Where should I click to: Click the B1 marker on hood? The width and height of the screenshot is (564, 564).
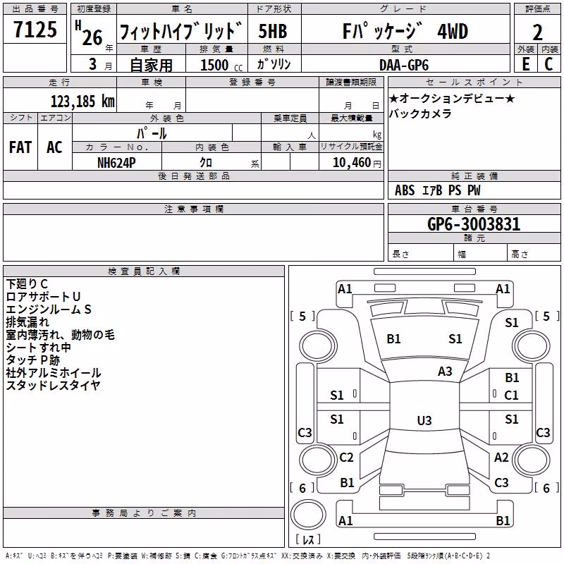tap(393, 338)
